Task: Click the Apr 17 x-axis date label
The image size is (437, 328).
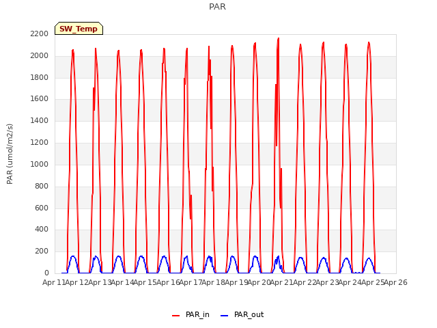Action: click(191, 282)
